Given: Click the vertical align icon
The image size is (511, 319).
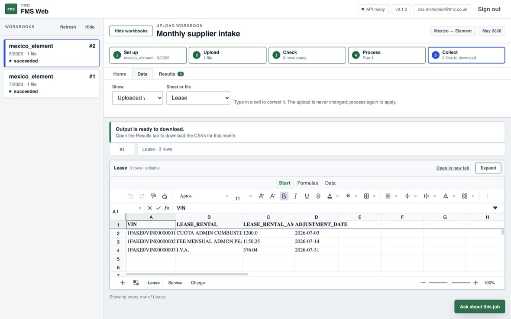Looking at the screenshot, I should point(407,196).
